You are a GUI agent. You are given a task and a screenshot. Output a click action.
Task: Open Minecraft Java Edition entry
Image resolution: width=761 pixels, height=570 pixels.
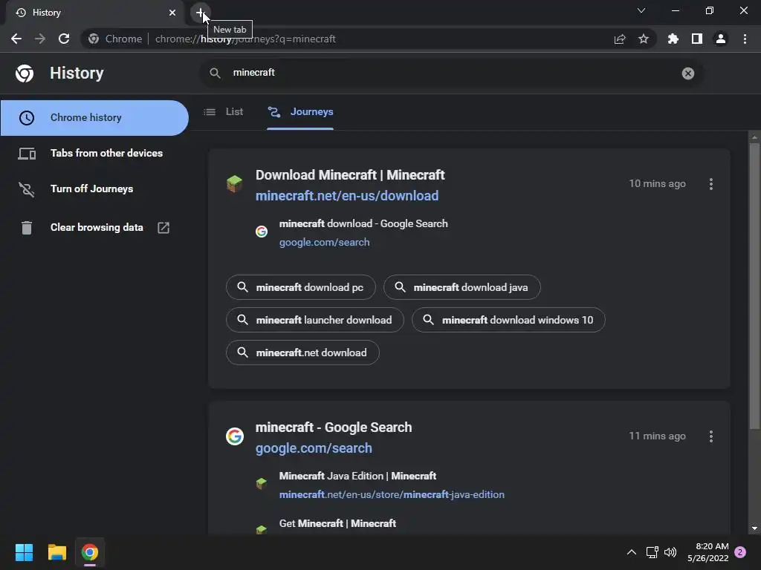coord(357,476)
